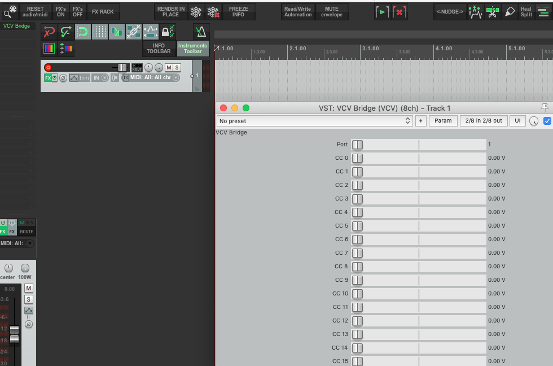Toggle FX bypass power icon on Track 1

pyautogui.click(x=55, y=77)
